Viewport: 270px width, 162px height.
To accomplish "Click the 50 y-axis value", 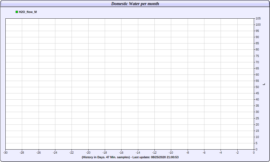I will [x=257, y=87].
